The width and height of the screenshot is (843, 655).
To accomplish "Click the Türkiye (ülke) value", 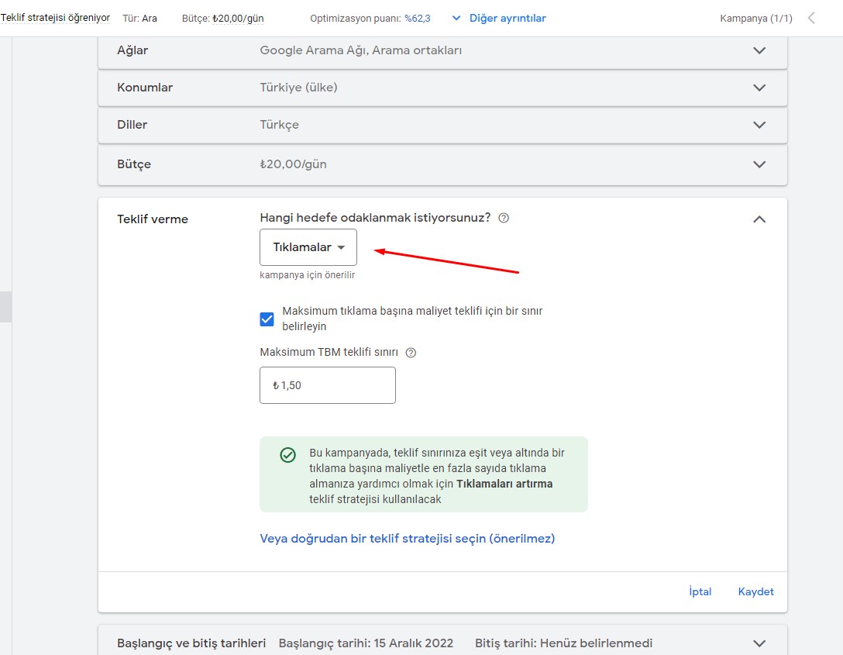I will click(x=298, y=88).
